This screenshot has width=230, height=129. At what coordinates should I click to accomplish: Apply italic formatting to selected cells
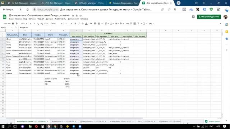tap(79, 24)
